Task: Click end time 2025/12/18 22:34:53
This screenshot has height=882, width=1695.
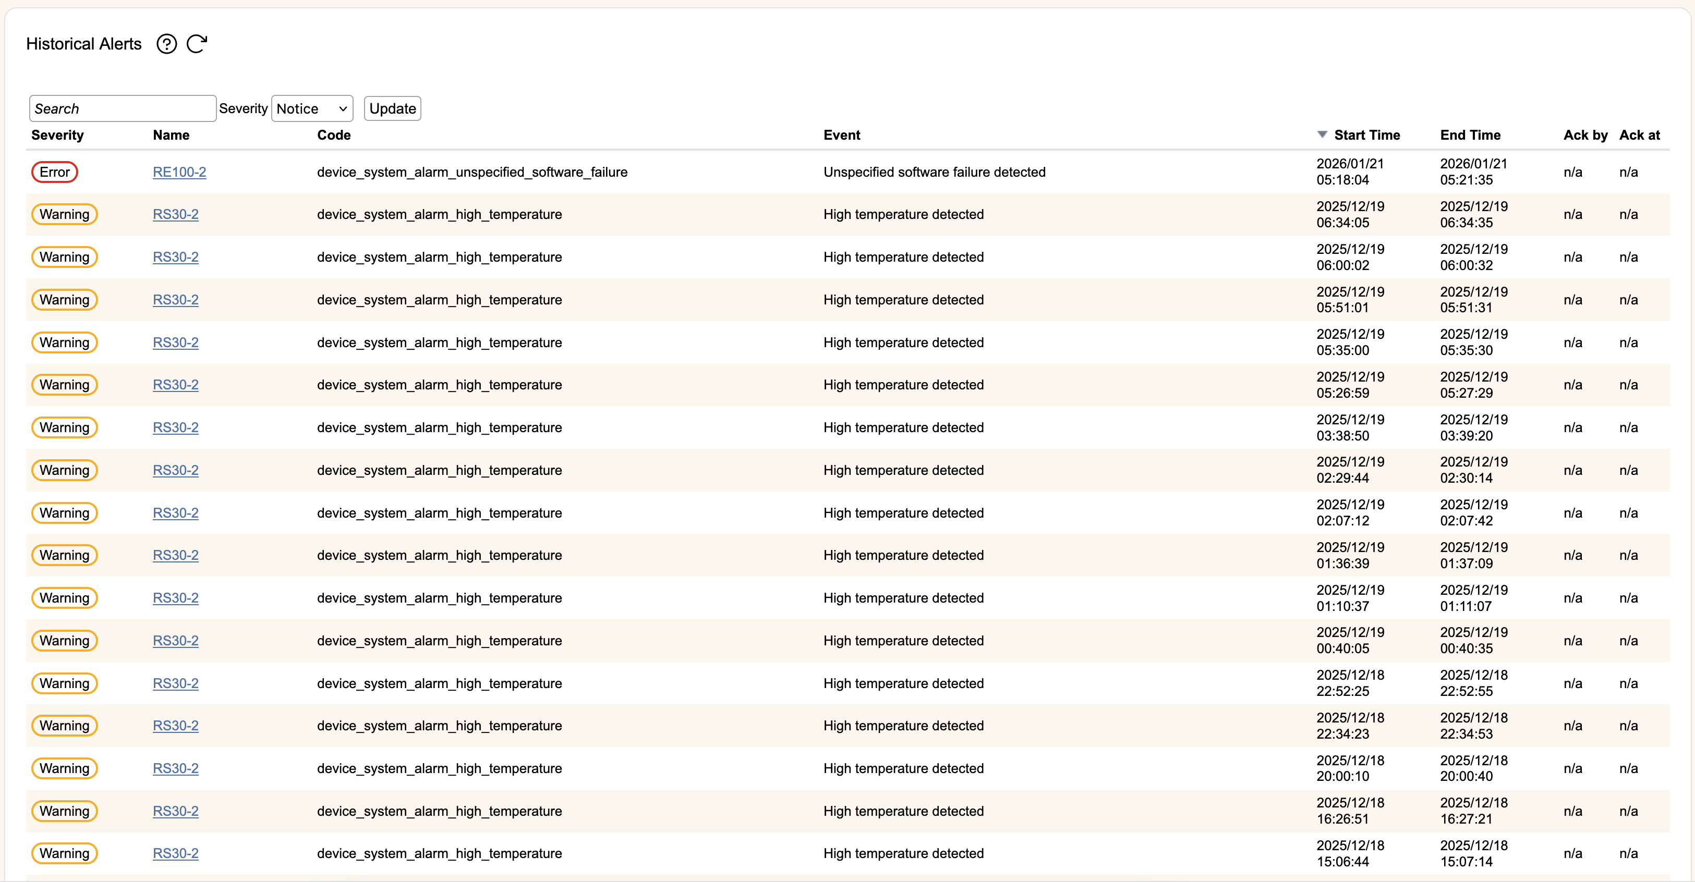Action: tap(1473, 726)
